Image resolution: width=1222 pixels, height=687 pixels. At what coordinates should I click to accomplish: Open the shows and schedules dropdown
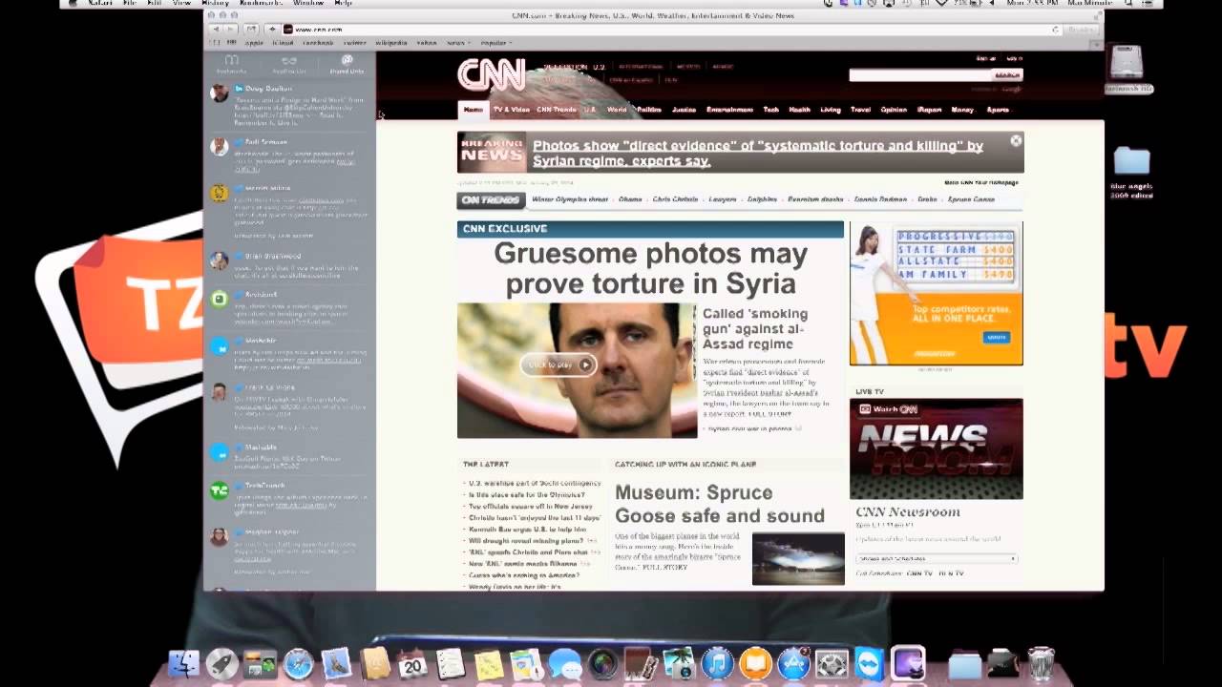point(937,558)
